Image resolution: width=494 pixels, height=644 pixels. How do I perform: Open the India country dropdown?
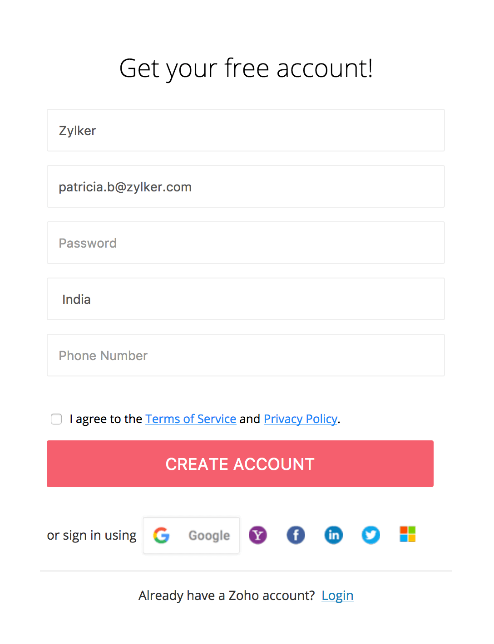point(246,299)
